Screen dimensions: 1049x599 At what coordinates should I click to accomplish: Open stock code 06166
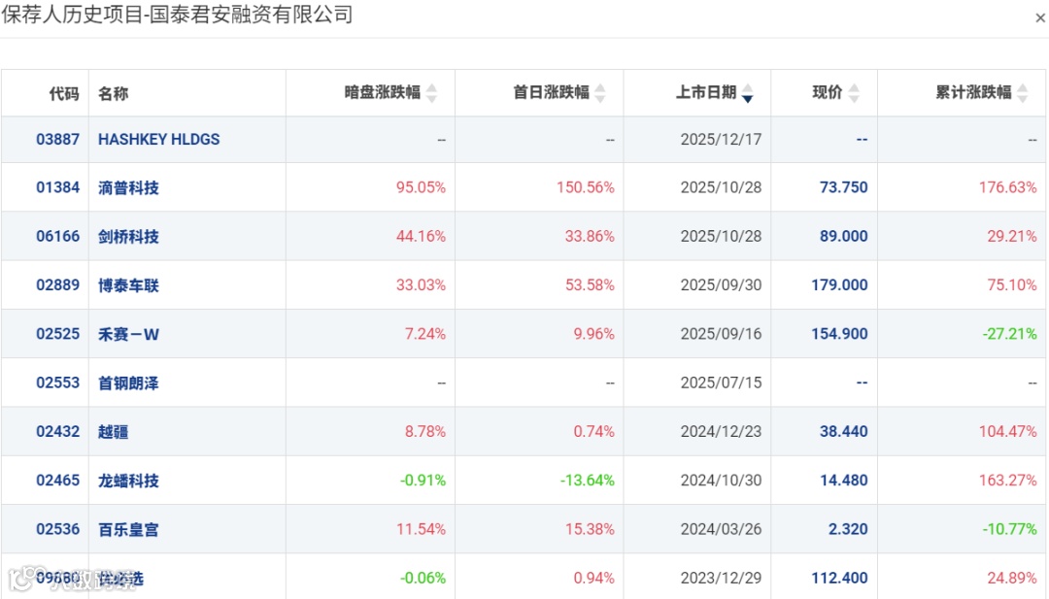click(x=57, y=236)
